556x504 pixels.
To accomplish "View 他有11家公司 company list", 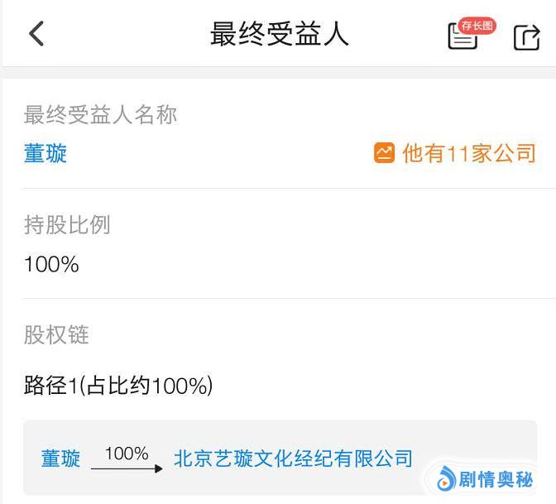I will (x=469, y=153).
